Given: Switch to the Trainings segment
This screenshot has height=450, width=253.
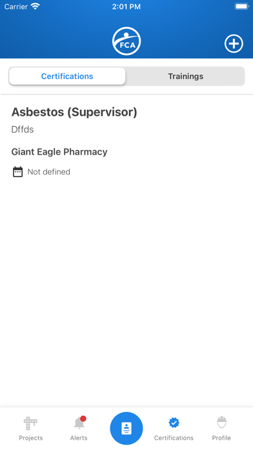Looking at the screenshot, I should tap(186, 76).
